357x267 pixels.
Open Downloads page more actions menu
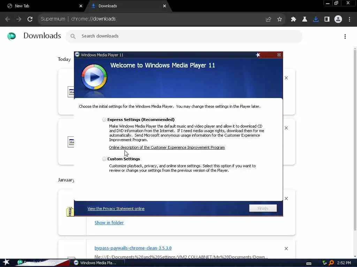[x=345, y=36]
